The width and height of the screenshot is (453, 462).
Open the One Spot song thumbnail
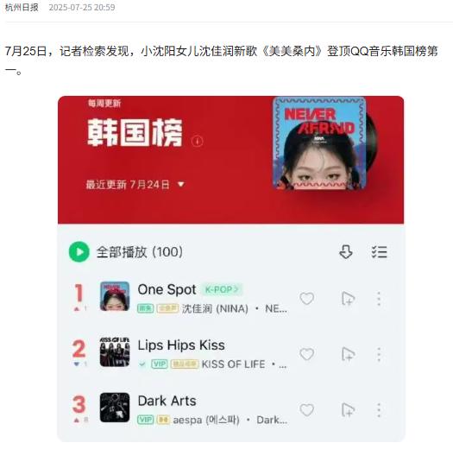(115, 296)
